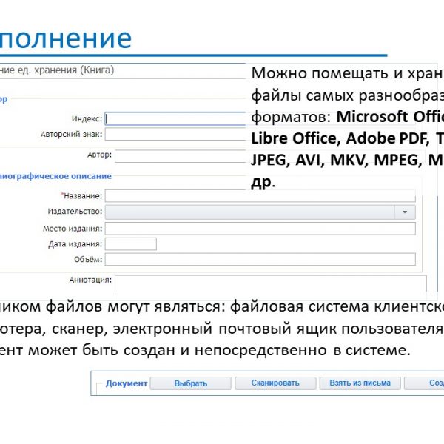Click inside the Аннотация text area
Viewport: 444px width, 444px height.
coord(270,285)
